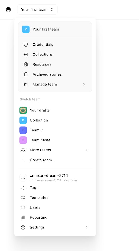The image size is (139, 251).
Task: Expand the Manage team submenu chevron
Action: 84,84
